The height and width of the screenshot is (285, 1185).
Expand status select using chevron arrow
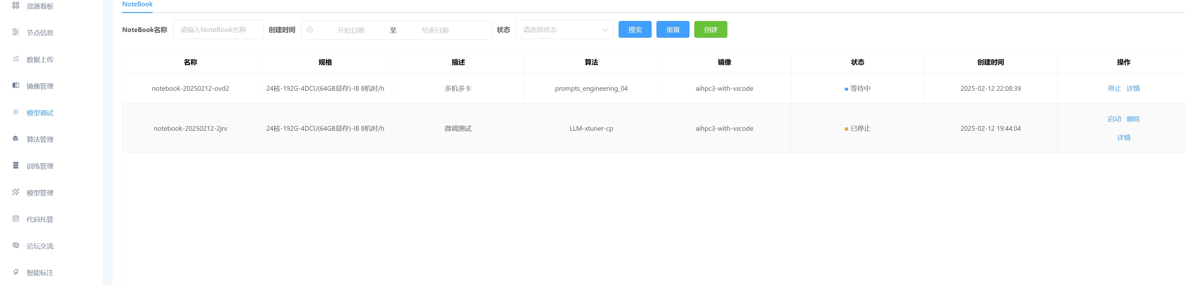[x=605, y=30]
